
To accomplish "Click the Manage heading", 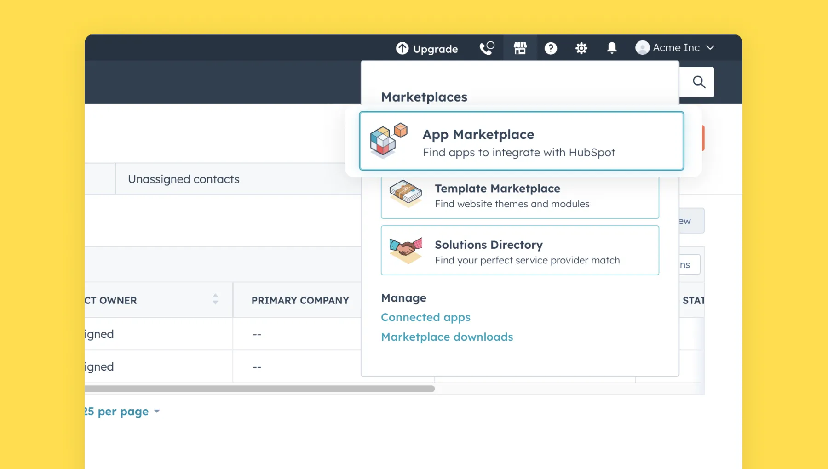I will (x=403, y=298).
